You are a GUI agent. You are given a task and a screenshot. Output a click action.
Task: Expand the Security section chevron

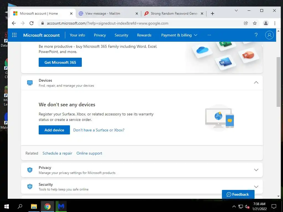pyautogui.click(x=256, y=187)
